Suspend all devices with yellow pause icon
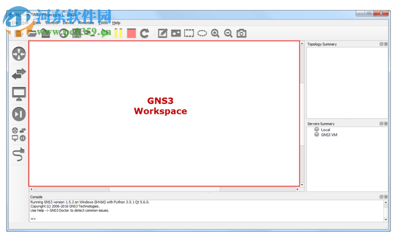The image size is (397, 234). pyautogui.click(x=118, y=33)
